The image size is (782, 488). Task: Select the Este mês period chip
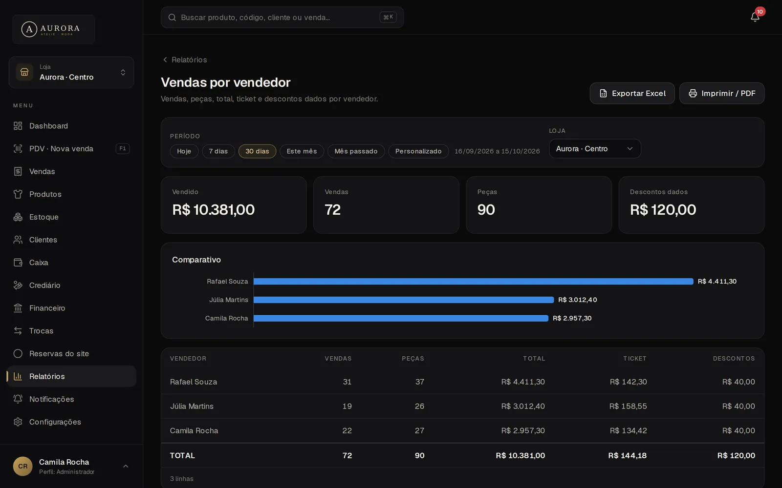[302, 151]
